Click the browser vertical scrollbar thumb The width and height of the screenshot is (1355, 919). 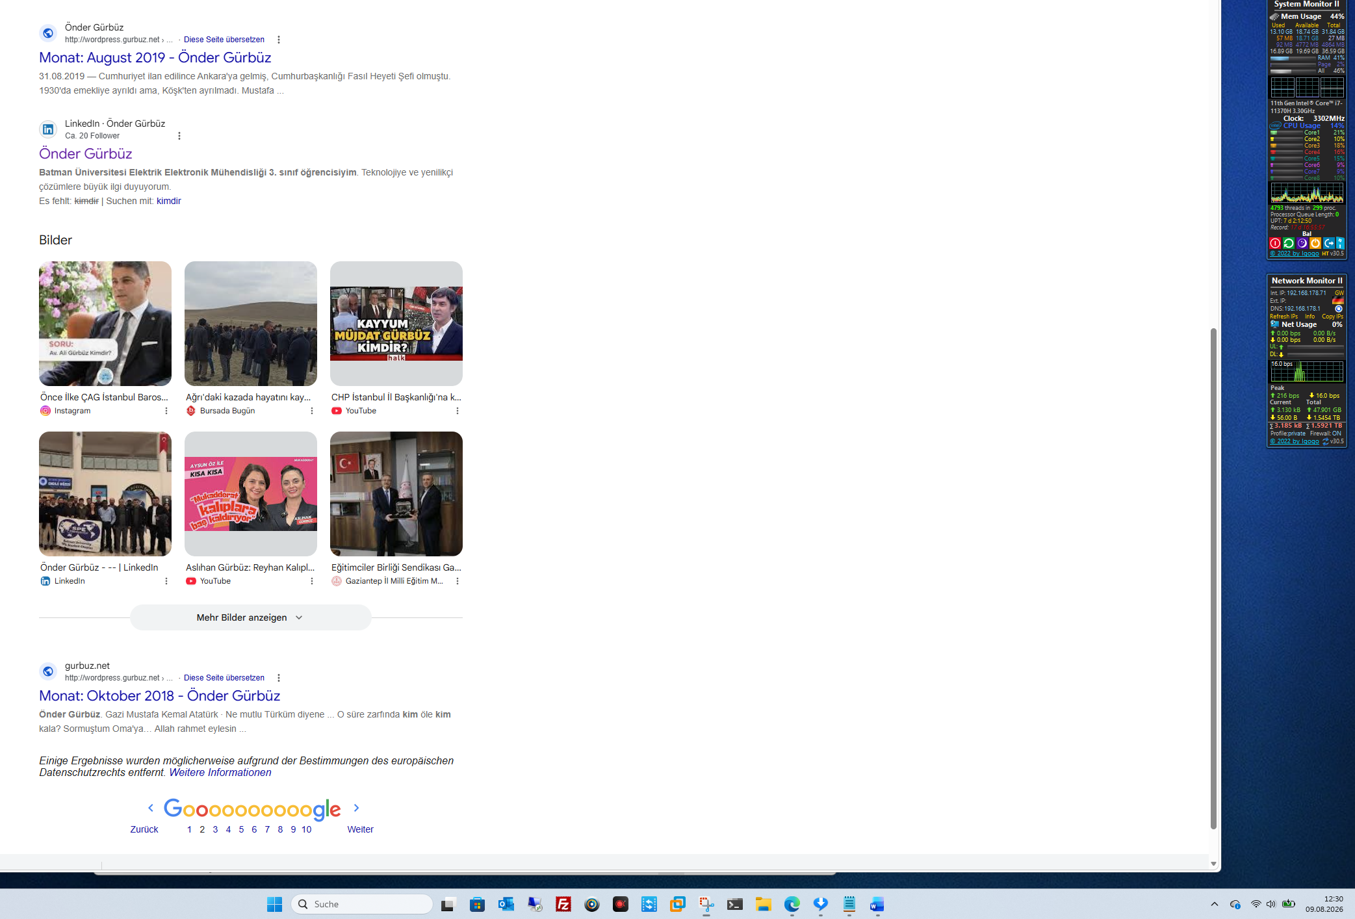[1213, 578]
